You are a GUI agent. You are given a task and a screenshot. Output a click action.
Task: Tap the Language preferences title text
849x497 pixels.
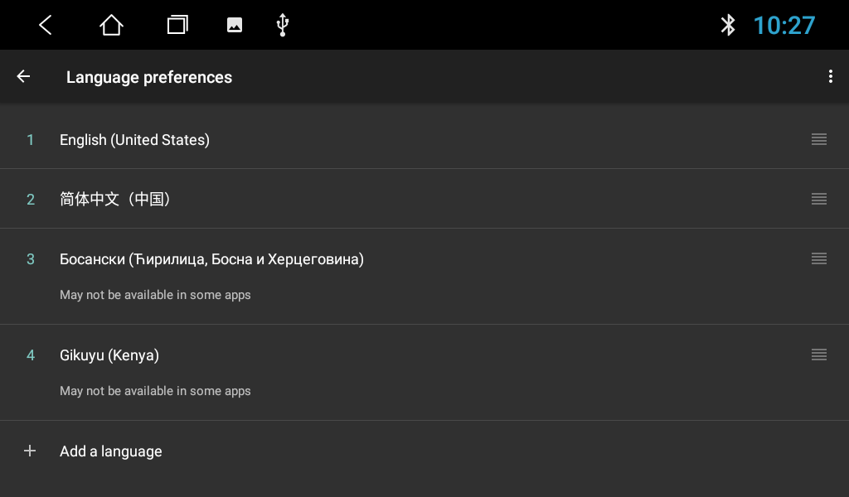coord(149,77)
